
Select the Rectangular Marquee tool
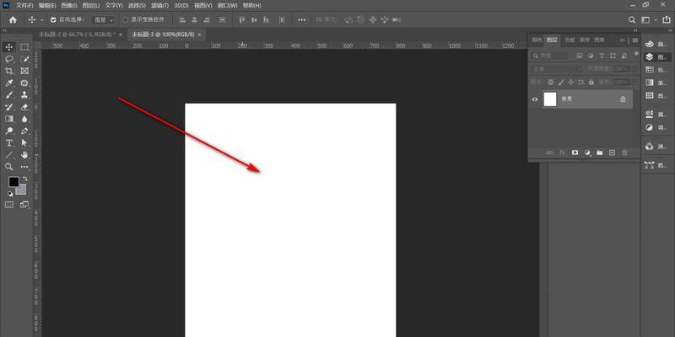coord(24,47)
